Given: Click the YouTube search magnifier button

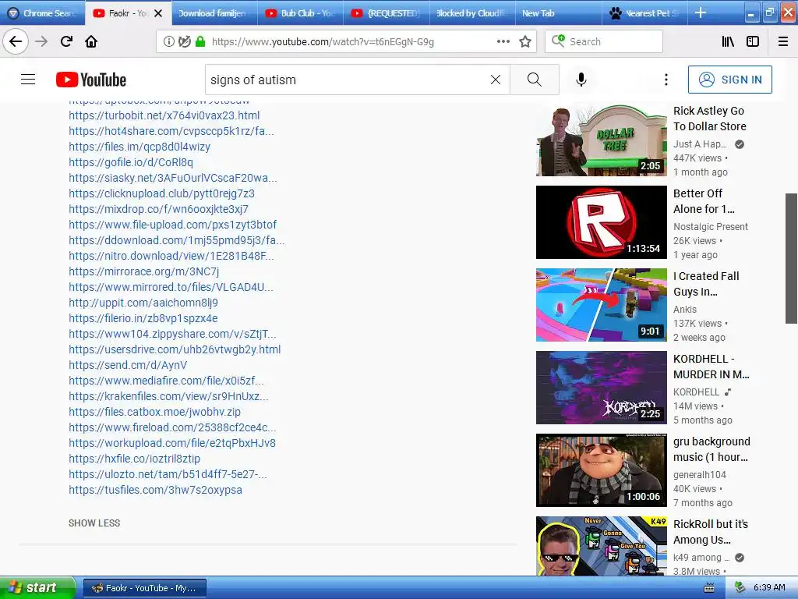Looking at the screenshot, I should pyautogui.click(x=535, y=80).
